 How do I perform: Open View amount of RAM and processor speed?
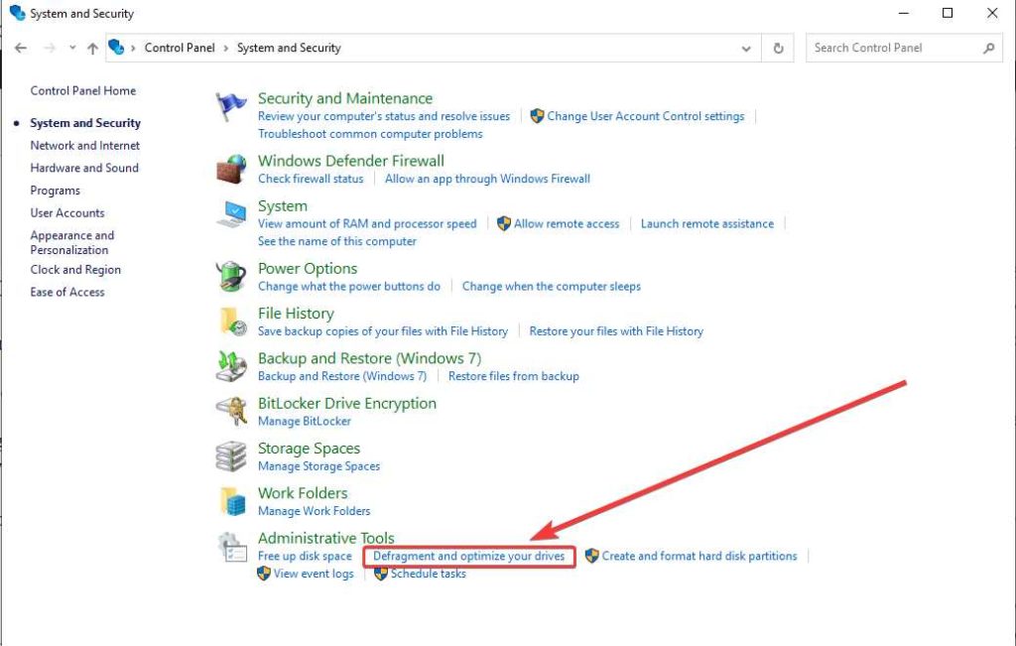(x=367, y=224)
